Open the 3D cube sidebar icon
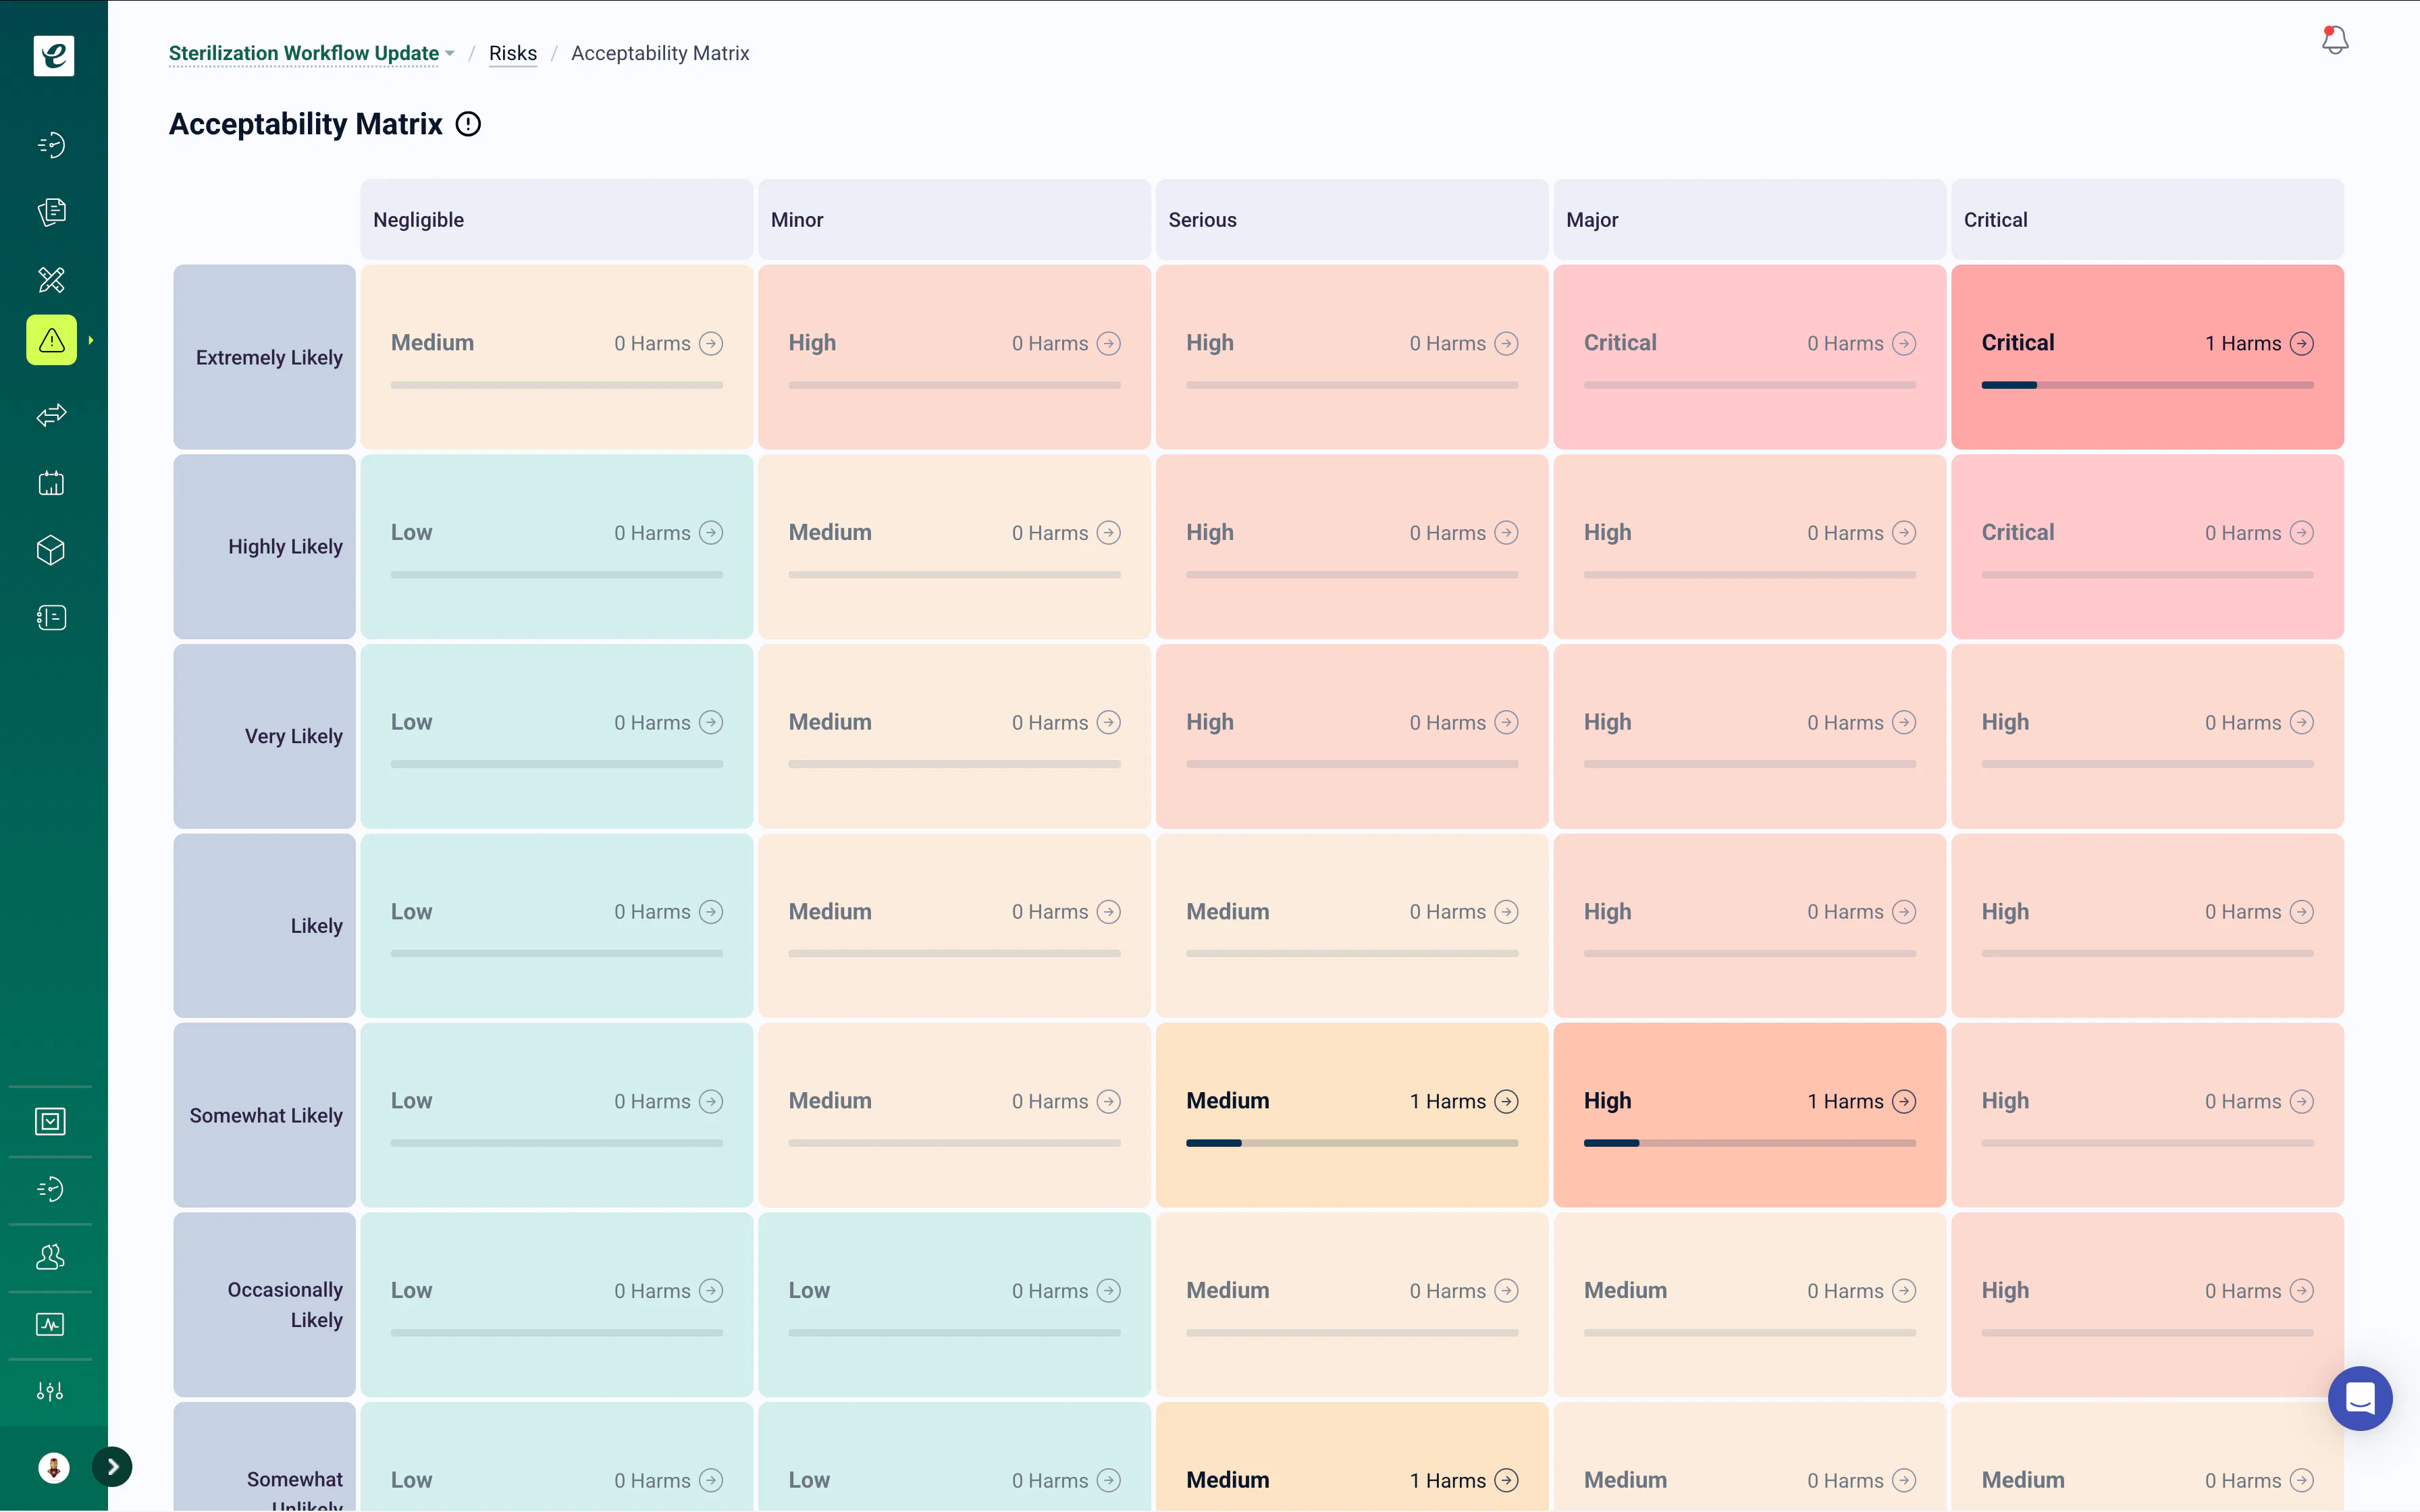Screen dimensions: 2420x1512 tap(52, 550)
